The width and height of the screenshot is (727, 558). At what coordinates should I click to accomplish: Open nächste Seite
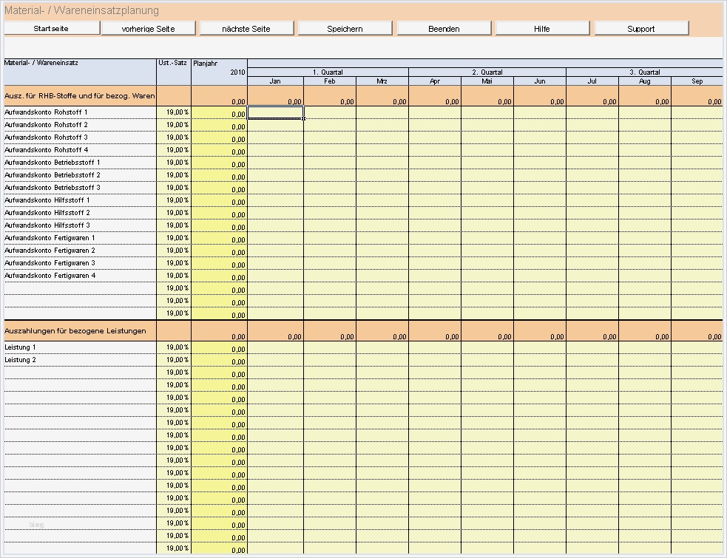246,28
